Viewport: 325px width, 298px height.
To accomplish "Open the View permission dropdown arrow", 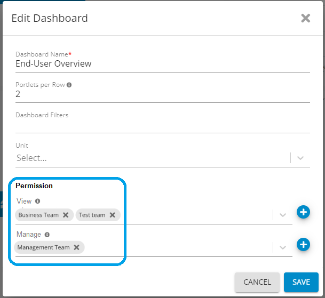I will pos(283,214).
